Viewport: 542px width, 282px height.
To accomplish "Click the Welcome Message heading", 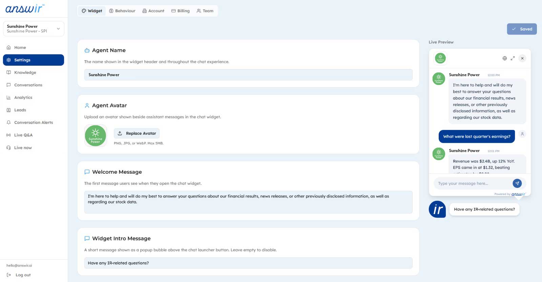I will pos(117,172).
